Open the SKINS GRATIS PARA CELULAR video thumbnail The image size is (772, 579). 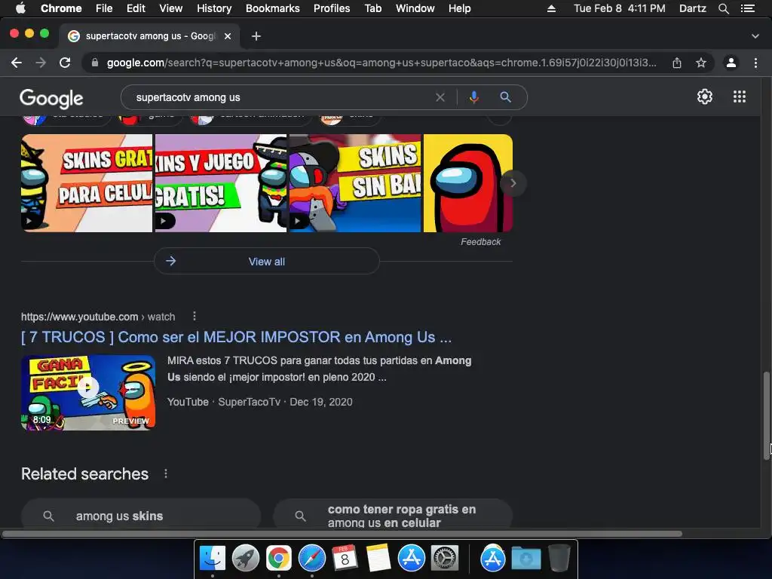pos(87,183)
